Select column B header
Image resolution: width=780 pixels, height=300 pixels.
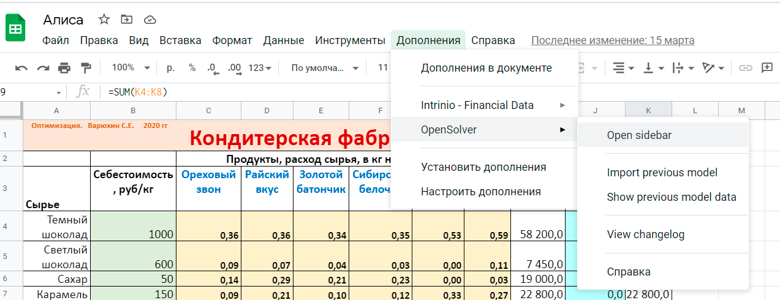(133, 110)
